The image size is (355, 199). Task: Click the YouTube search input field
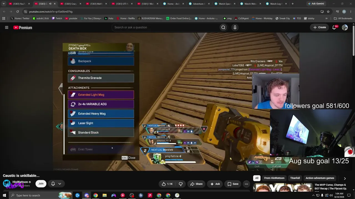165,27
